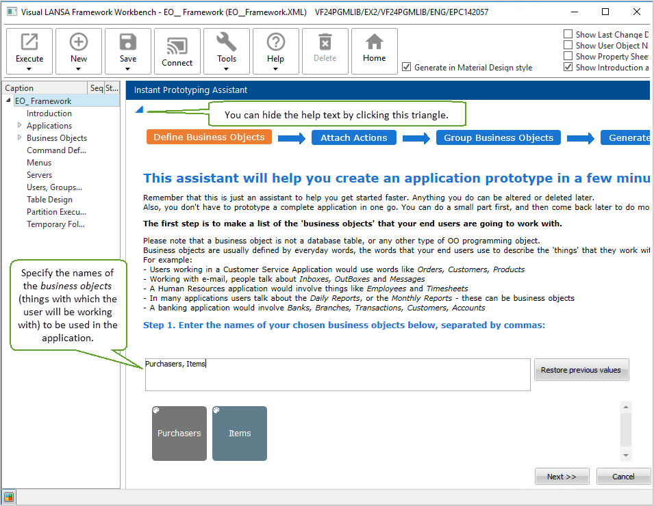This screenshot has width=654, height=506.
Task: Enable Show Property Sheet checkbox
Action: point(568,56)
